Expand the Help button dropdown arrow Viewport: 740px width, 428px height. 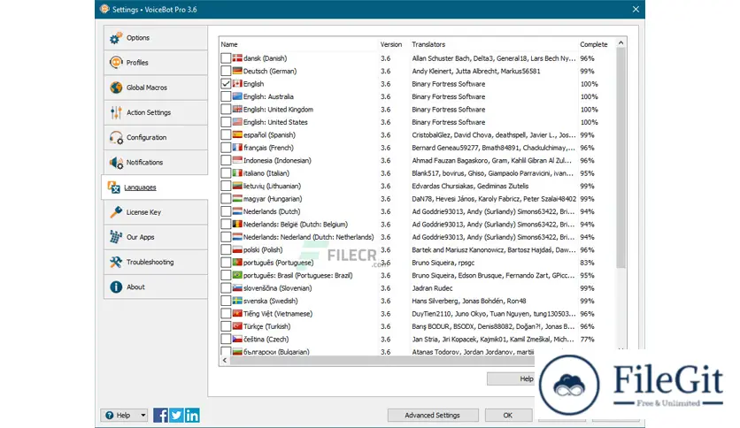[x=143, y=416]
